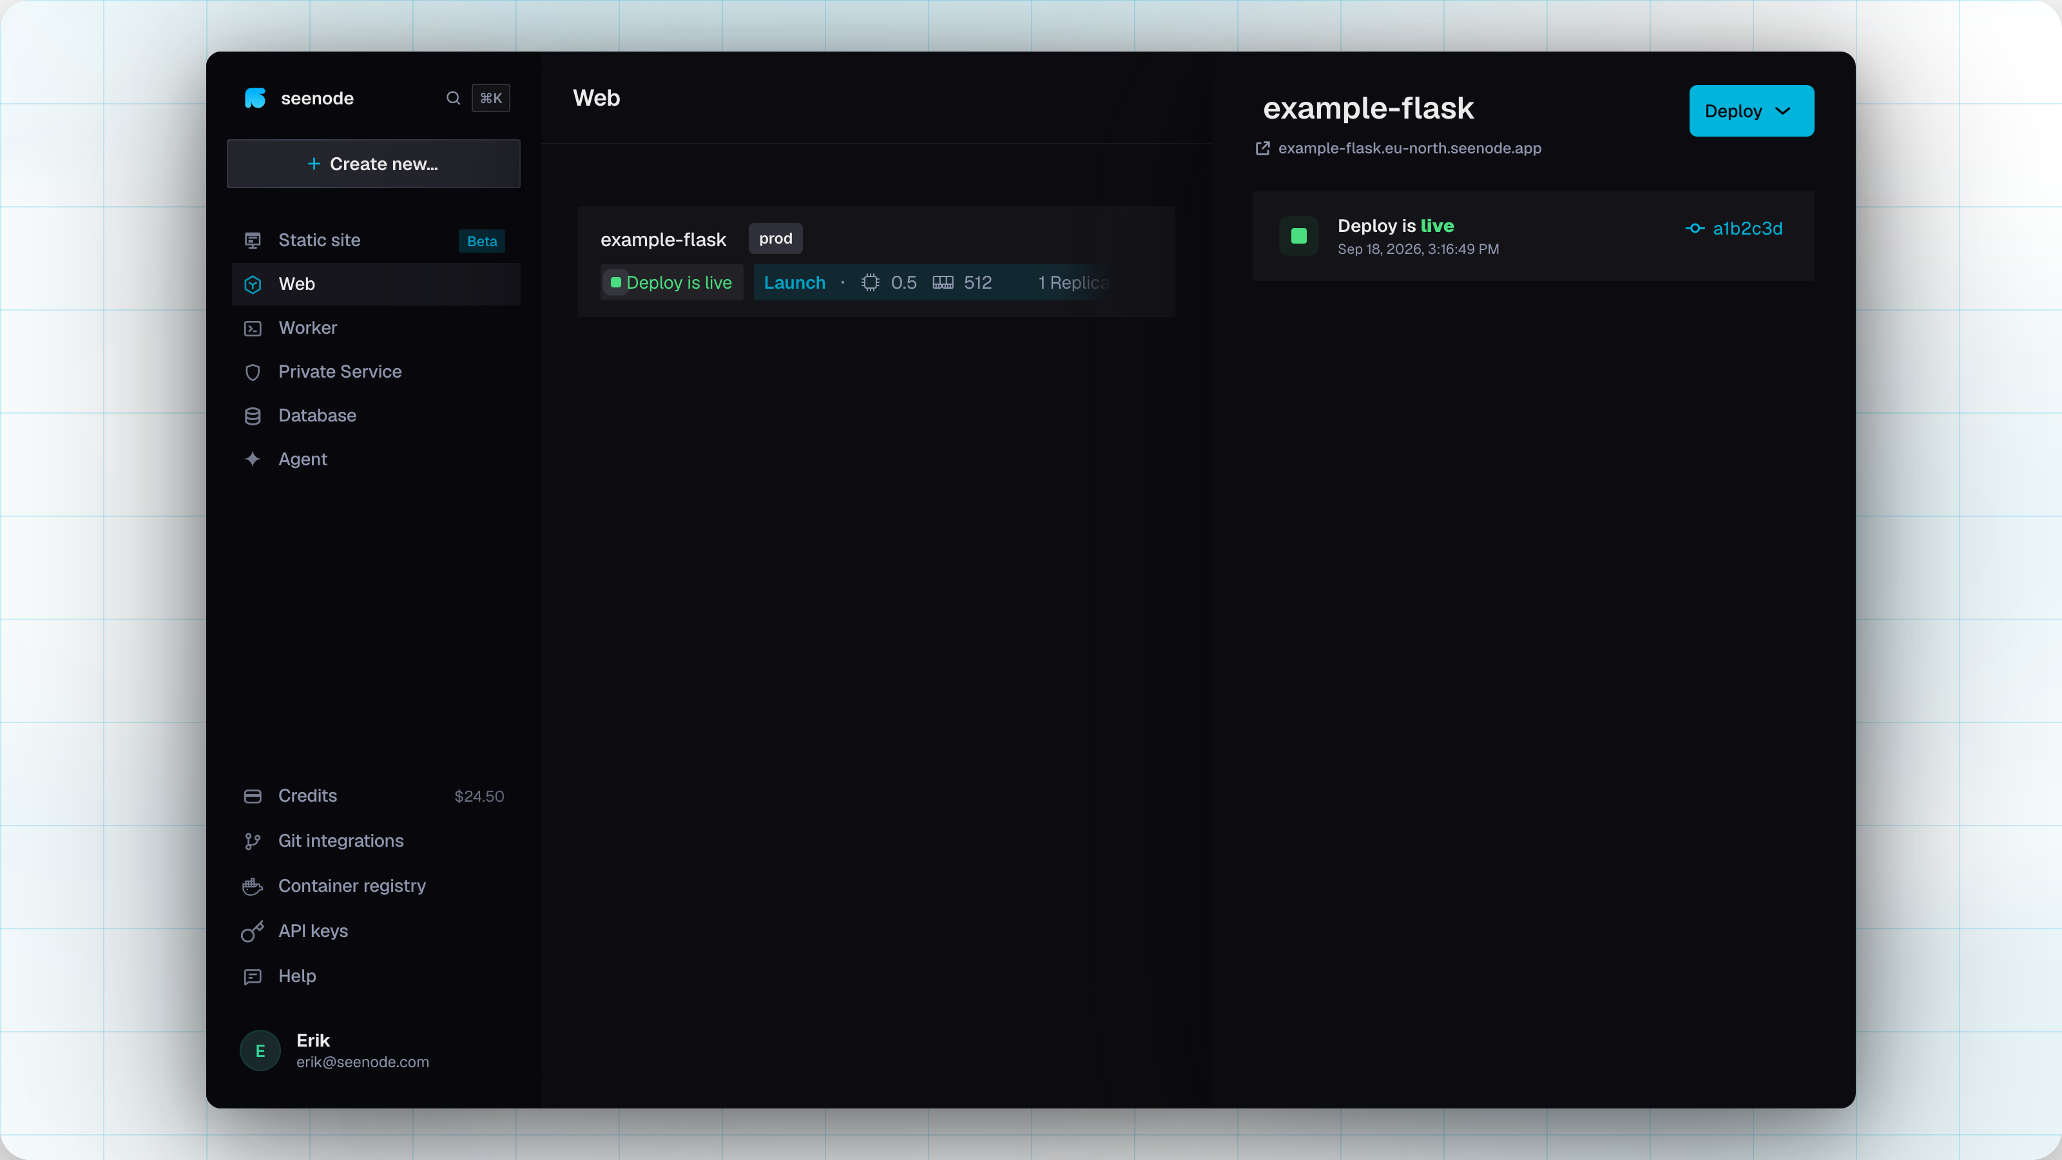Screen dimensions: 2062x1160
Task: Click the external link icon by app URL
Action: pyautogui.click(x=1262, y=148)
